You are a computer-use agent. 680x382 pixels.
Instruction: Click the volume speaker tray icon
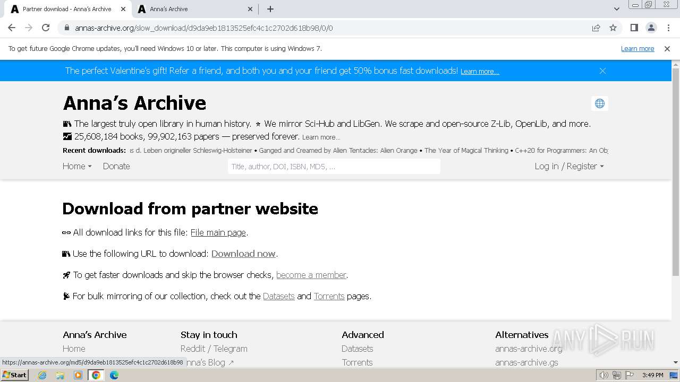point(603,375)
